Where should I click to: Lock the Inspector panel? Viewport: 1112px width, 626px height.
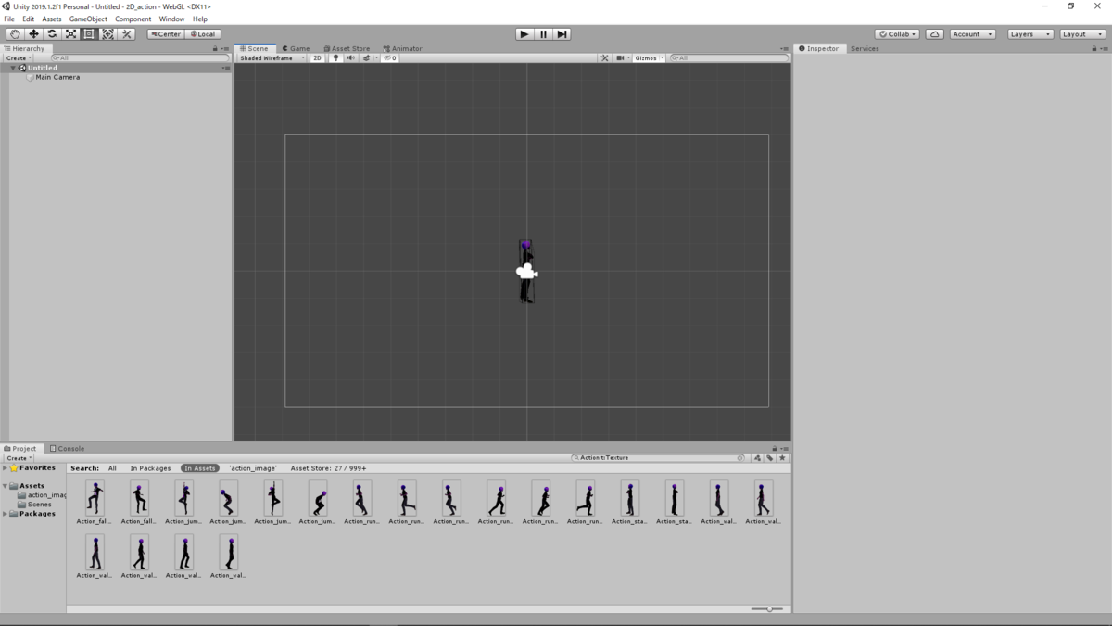[1093, 49]
